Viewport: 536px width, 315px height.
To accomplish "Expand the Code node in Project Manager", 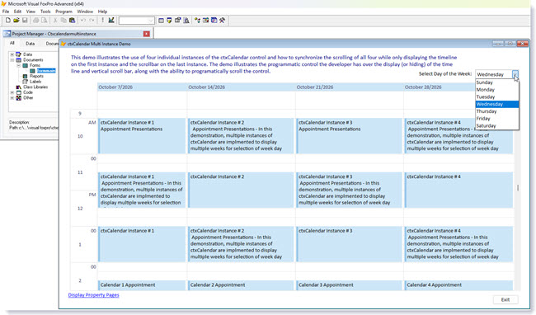I will [x=12, y=92].
